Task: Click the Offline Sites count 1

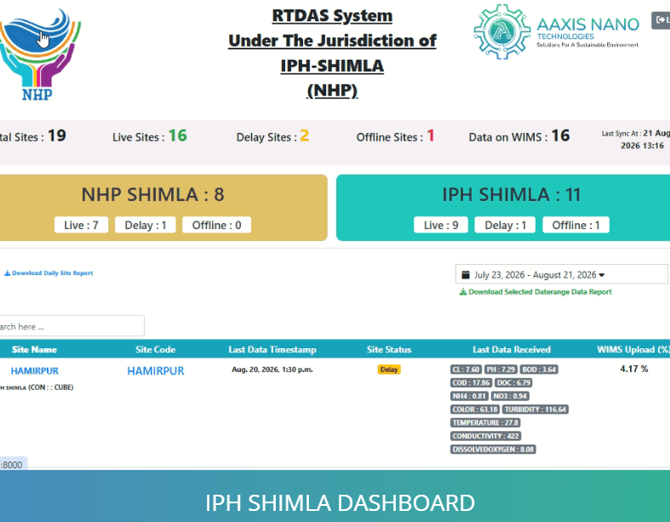Action: tap(431, 135)
